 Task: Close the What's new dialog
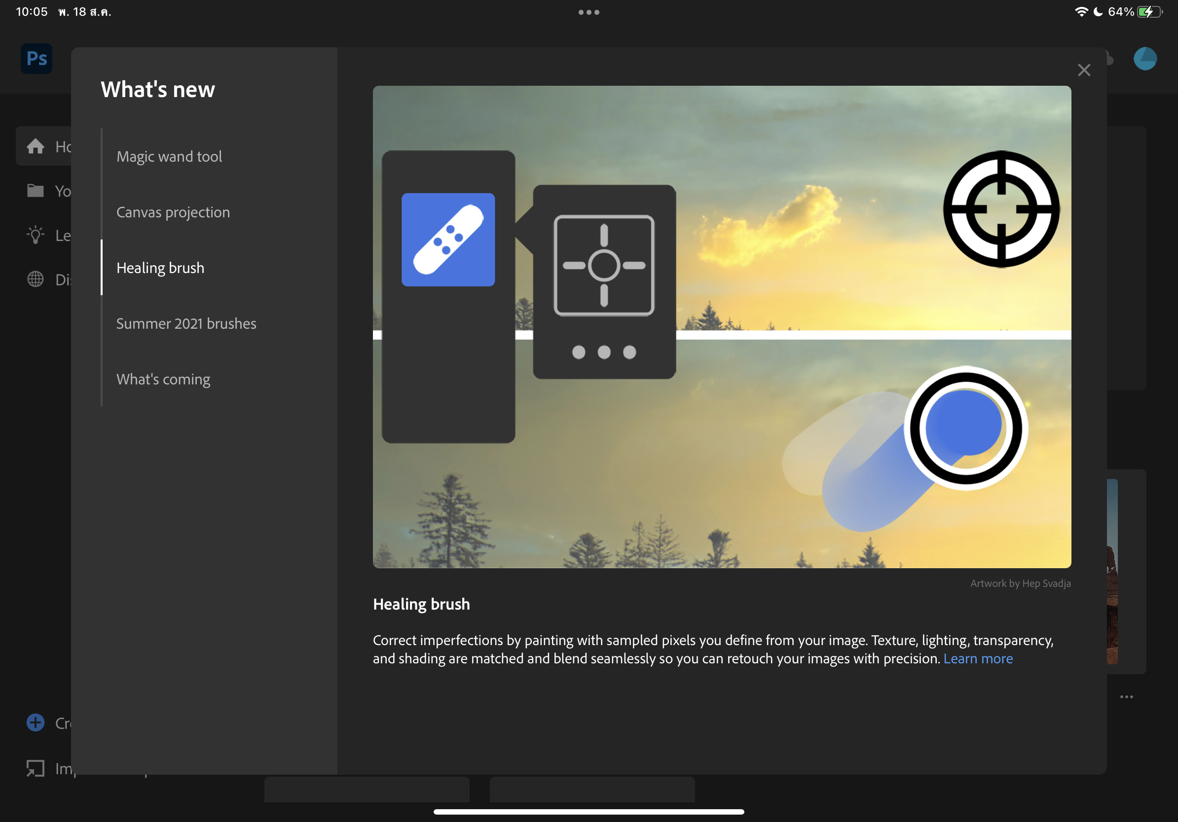pyautogui.click(x=1084, y=70)
